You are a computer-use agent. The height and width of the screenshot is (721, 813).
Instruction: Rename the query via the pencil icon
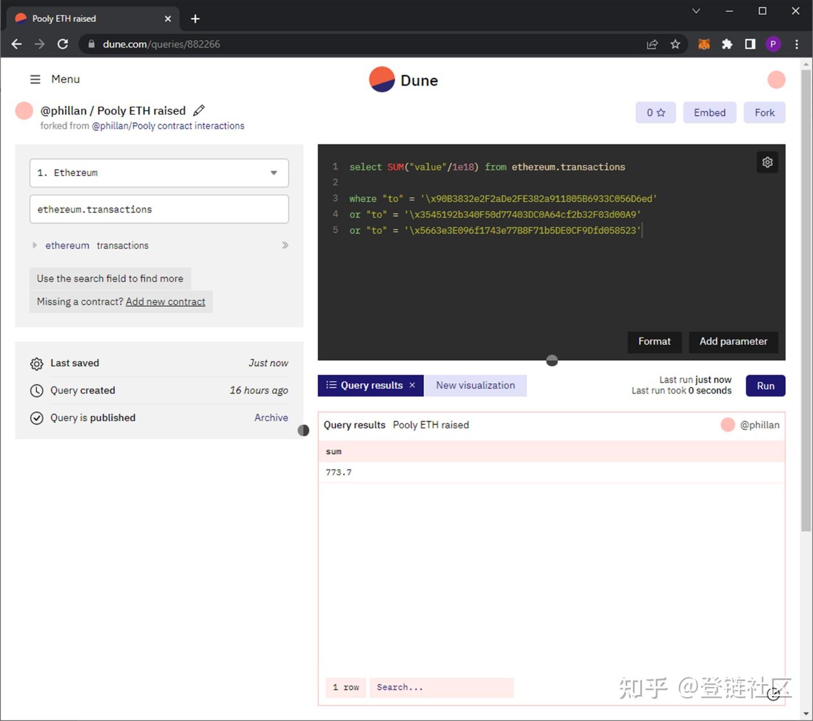[x=199, y=110]
